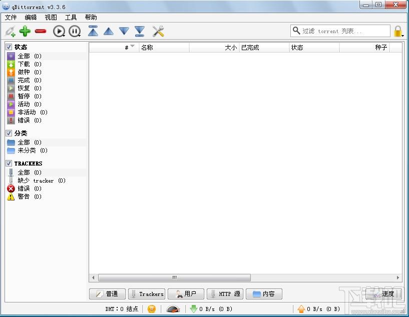Click the queue down triangle icon
The image size is (409, 317).
pyautogui.click(x=124, y=31)
